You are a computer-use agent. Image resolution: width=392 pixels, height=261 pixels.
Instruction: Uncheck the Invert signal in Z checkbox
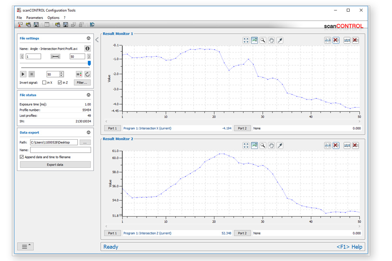point(60,82)
